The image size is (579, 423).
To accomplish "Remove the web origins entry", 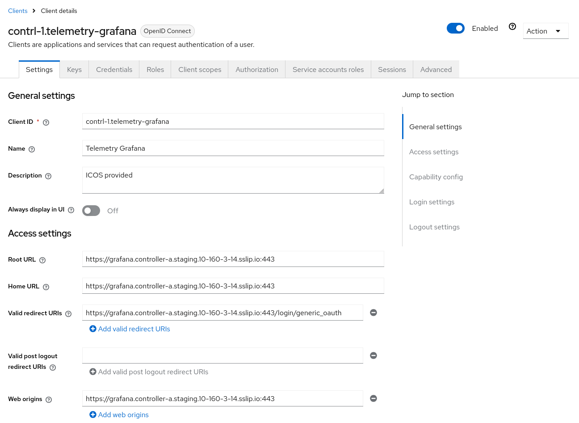I will 373,398.
